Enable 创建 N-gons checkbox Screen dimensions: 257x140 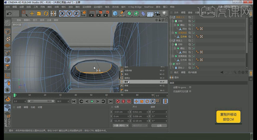[190, 87]
